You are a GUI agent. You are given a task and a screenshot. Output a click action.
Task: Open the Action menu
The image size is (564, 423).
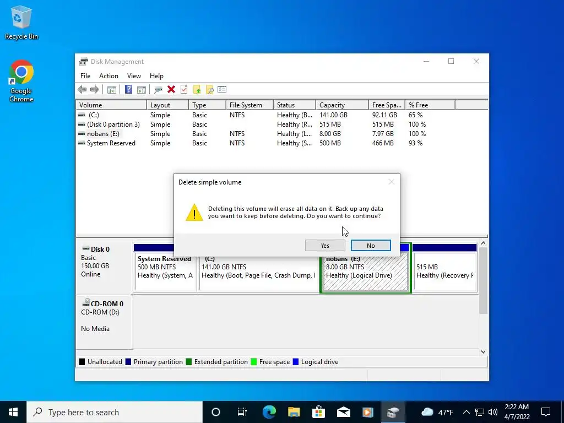point(109,76)
